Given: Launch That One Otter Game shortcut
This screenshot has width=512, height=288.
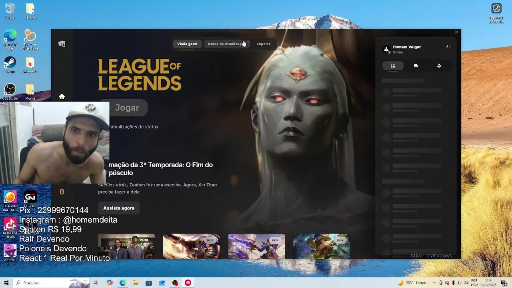Looking at the screenshot, I should [x=30, y=40].
